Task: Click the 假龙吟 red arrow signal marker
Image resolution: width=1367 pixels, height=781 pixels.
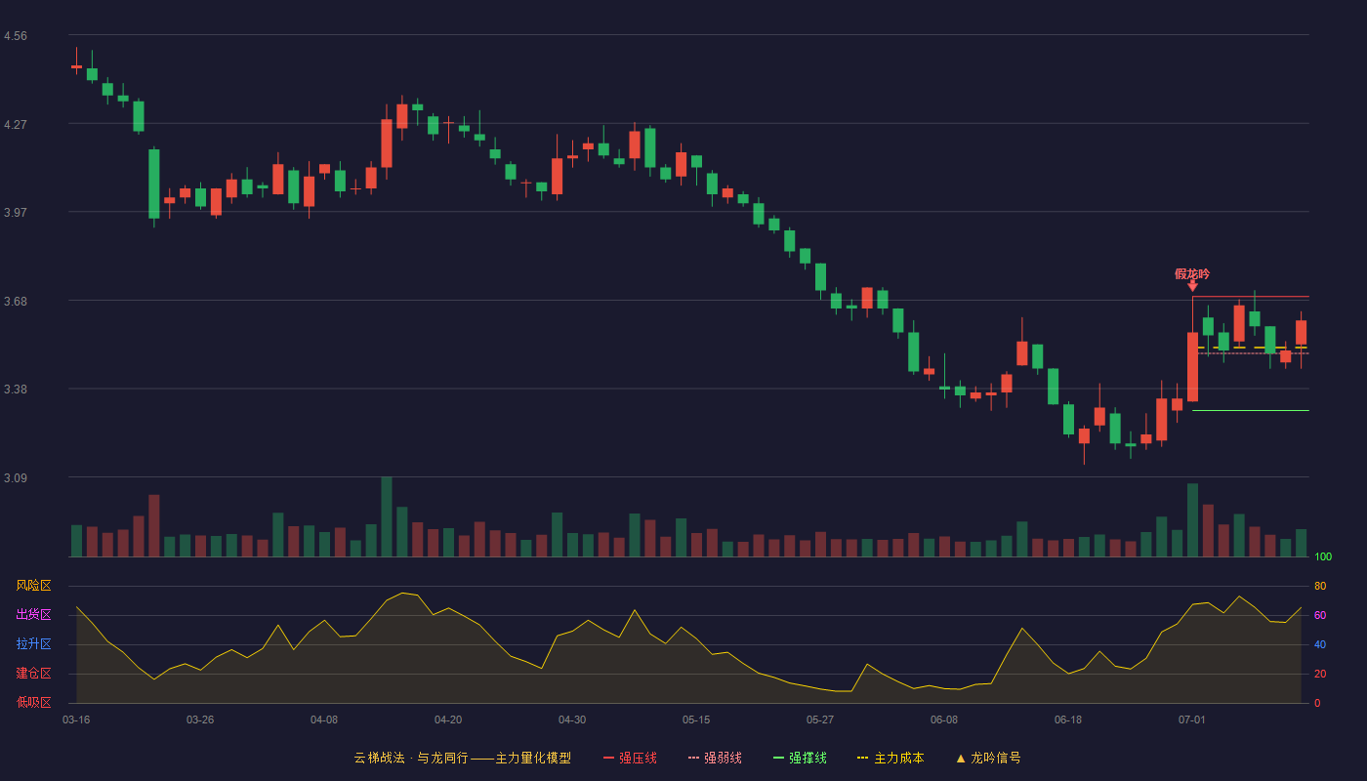Action: [1192, 285]
